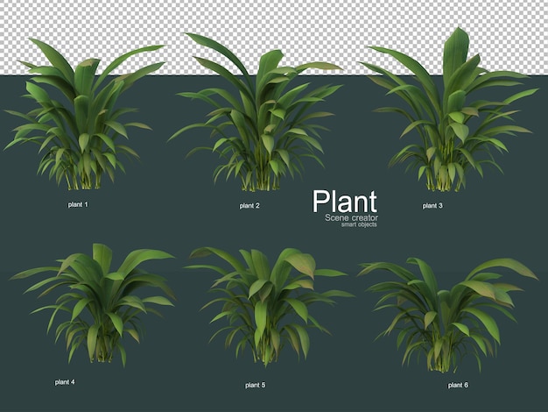The image size is (548, 412).
Task: Select the plant 3 thumbnail image
Action: [x=449, y=110]
